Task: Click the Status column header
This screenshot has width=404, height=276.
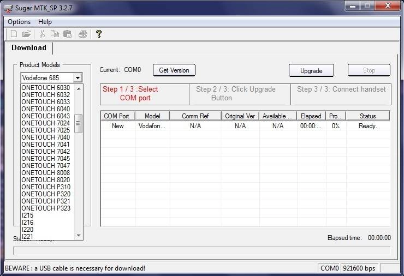Action: (x=367, y=116)
